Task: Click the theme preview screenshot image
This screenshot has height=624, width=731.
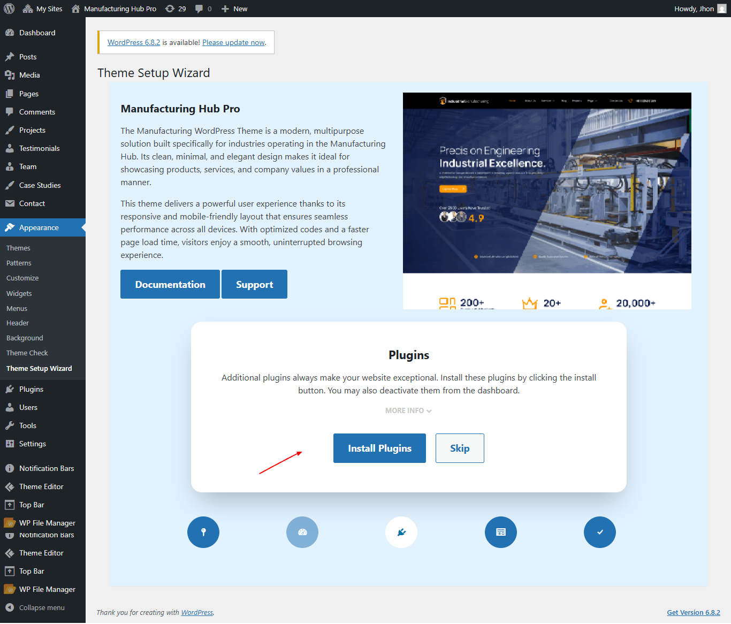Action: tap(547, 201)
